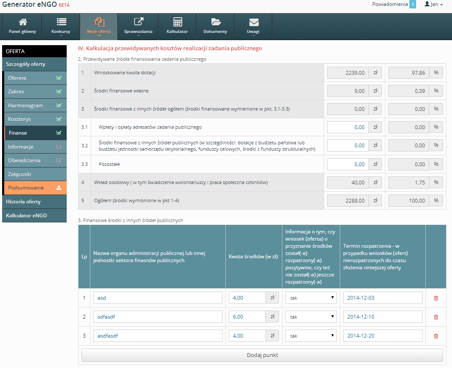Open Kalkulator eNGO panel
This screenshot has height=368, width=452.
pos(34,216)
